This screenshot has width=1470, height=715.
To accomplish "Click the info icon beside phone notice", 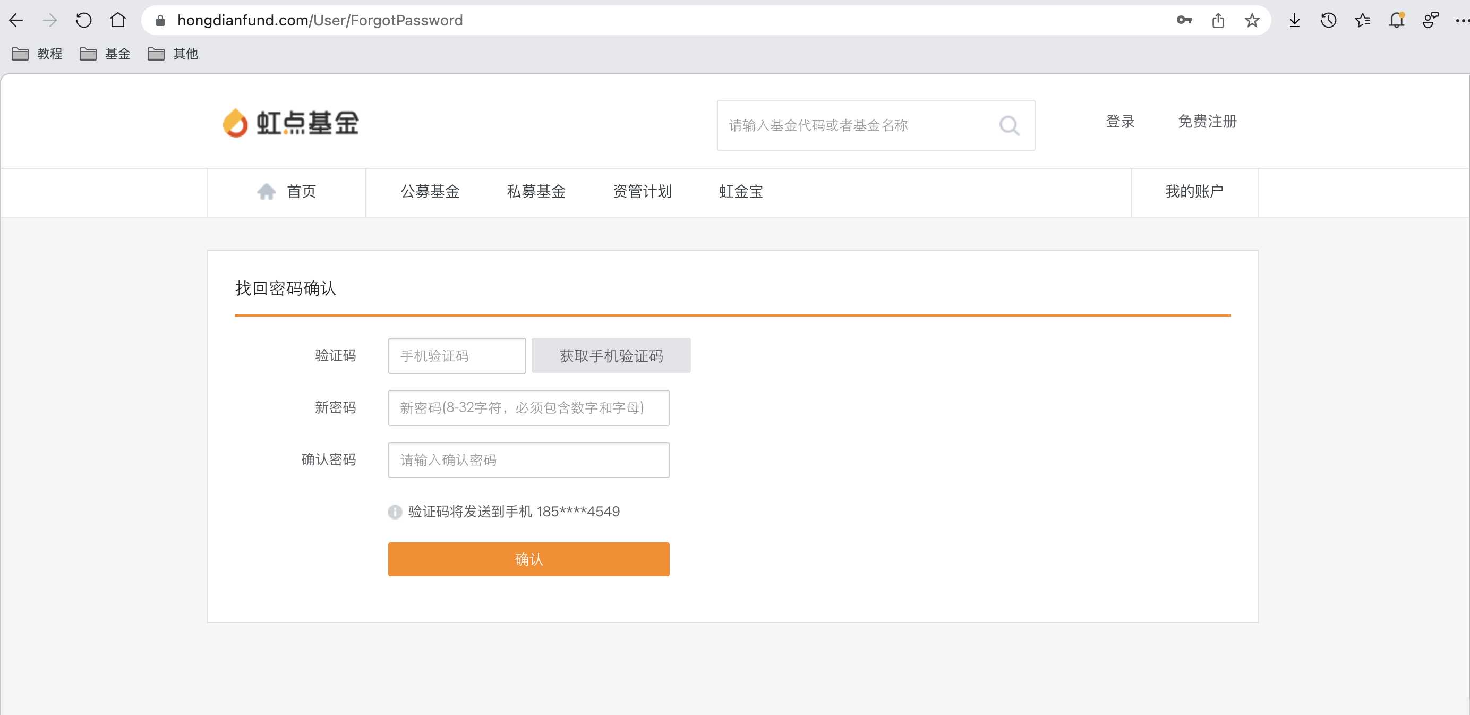I will coord(395,512).
